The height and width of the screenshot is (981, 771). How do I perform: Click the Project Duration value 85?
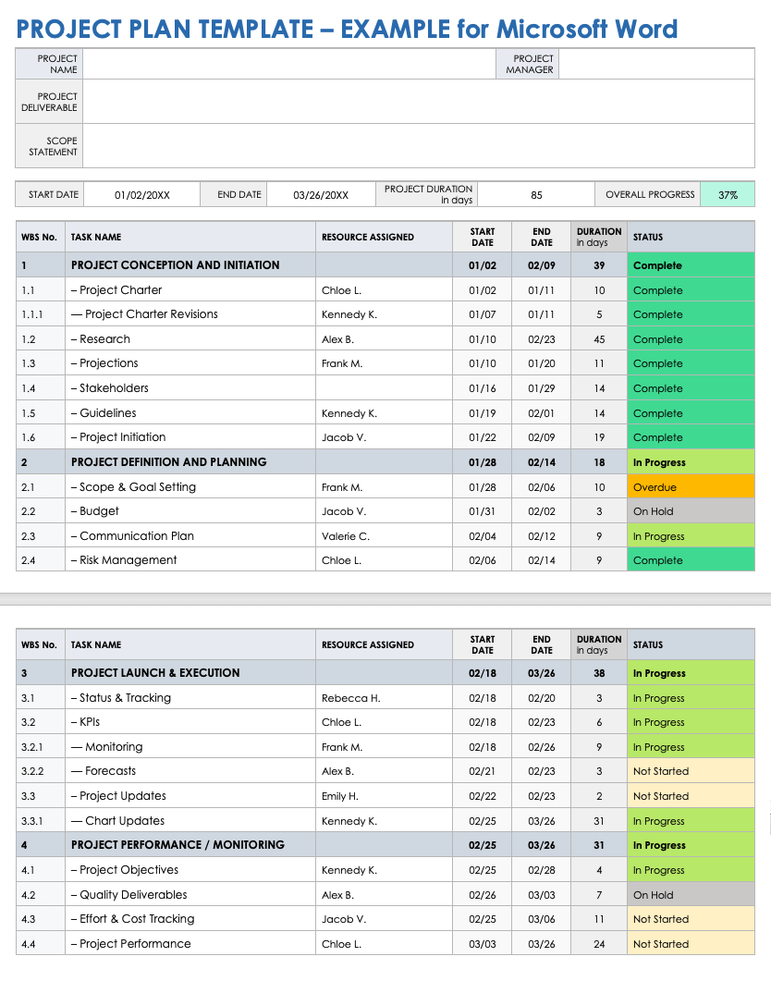click(536, 195)
